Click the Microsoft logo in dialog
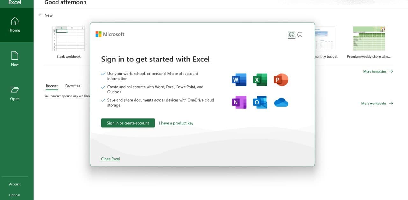 click(x=110, y=34)
